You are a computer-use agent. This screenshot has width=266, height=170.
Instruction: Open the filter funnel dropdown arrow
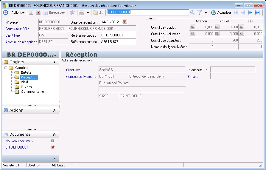pyautogui.click(x=206, y=13)
